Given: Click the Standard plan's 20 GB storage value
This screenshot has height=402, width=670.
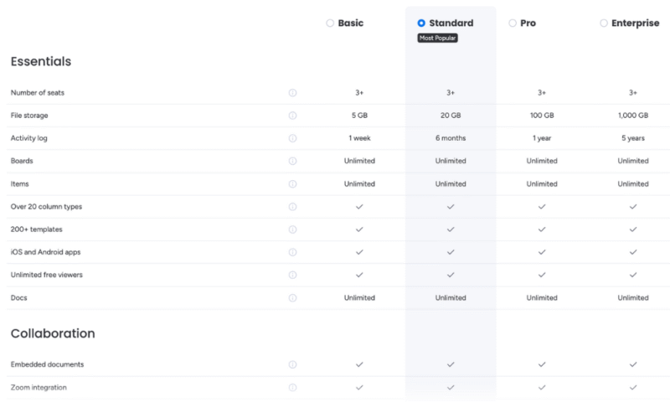Looking at the screenshot, I should click(451, 116).
